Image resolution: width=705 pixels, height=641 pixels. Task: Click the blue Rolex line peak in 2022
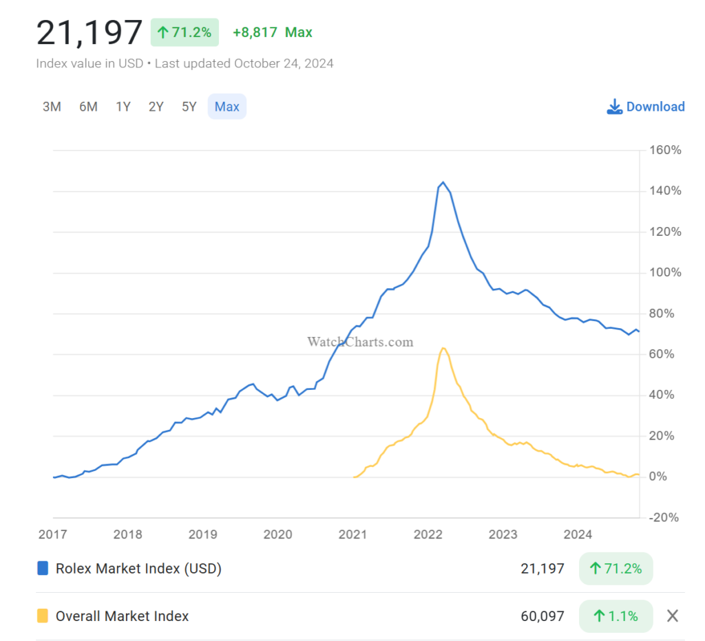pos(443,182)
